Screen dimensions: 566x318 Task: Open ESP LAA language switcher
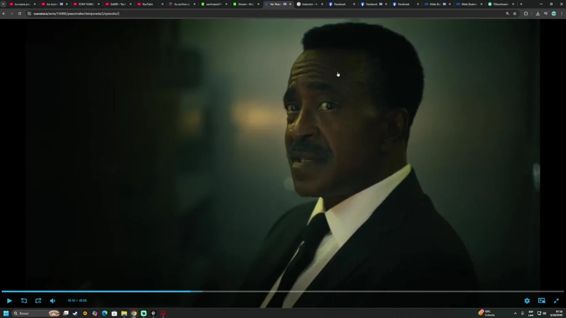(x=531, y=314)
